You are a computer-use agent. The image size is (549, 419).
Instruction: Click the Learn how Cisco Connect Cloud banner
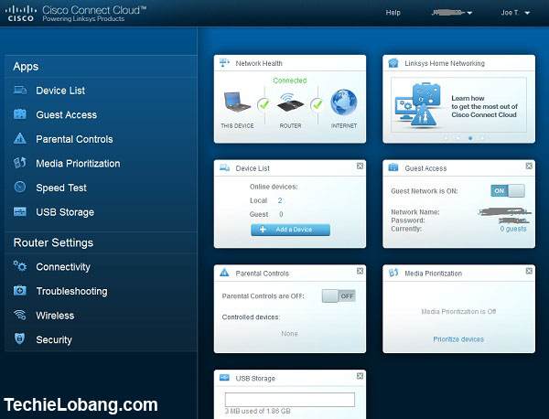(x=458, y=104)
